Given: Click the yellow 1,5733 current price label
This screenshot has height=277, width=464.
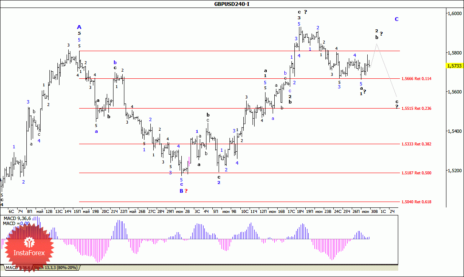Looking at the screenshot, I should click(x=454, y=66).
